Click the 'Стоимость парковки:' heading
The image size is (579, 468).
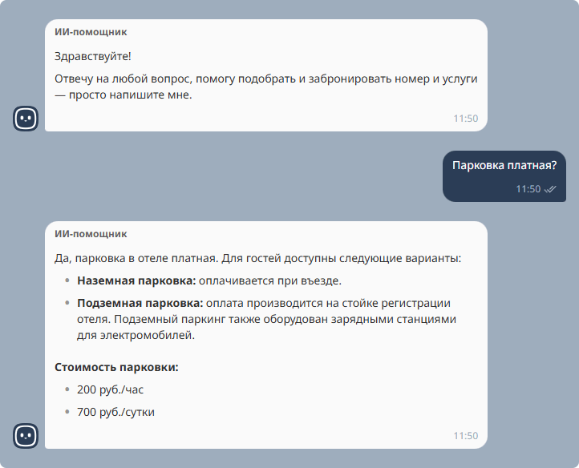point(116,367)
